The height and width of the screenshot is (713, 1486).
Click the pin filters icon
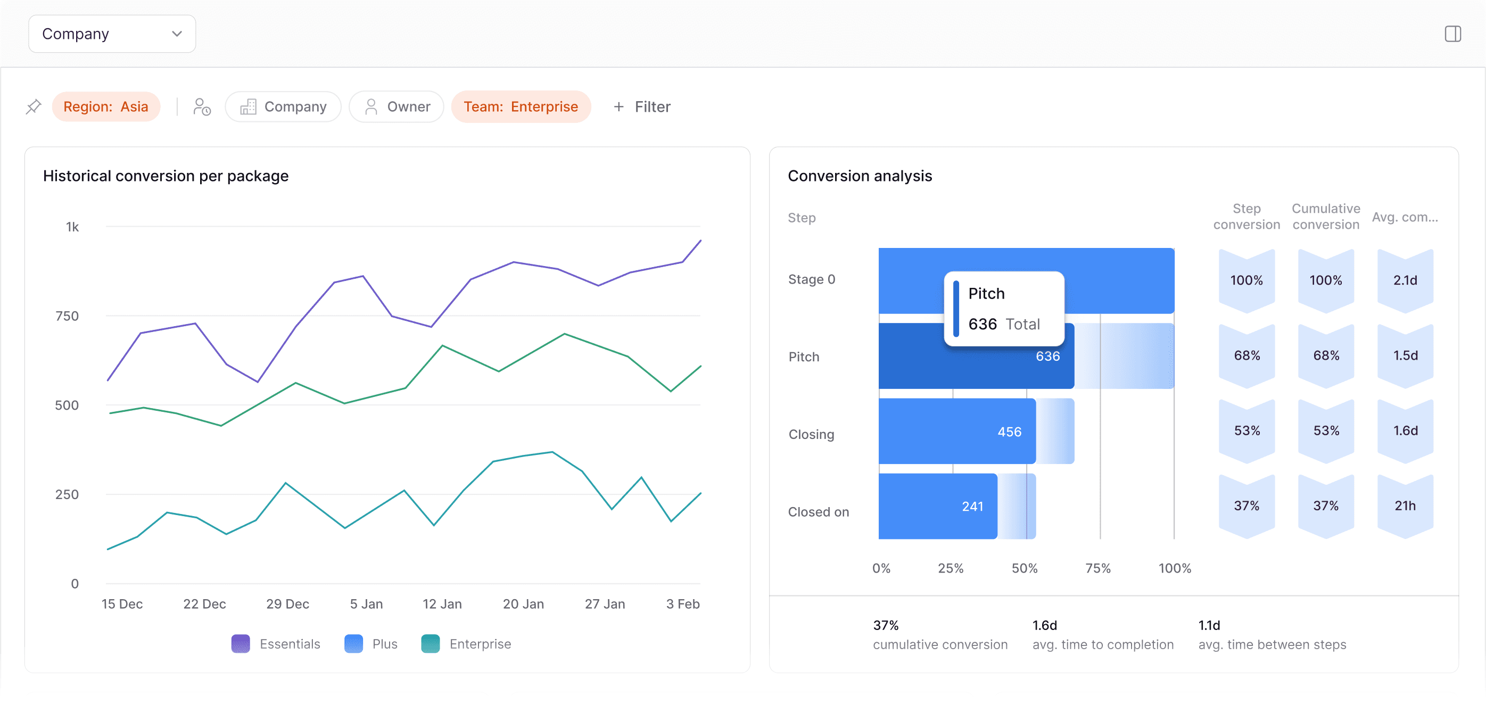click(x=34, y=107)
